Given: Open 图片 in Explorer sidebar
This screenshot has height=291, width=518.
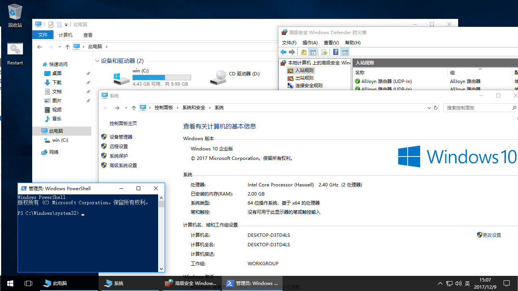Looking at the screenshot, I should point(53,100).
